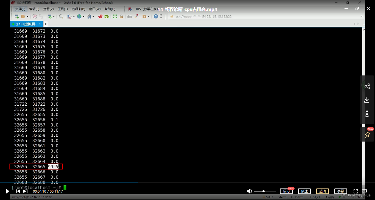Adjust the volume slider
The width and height of the screenshot is (375, 200).
(265, 191)
